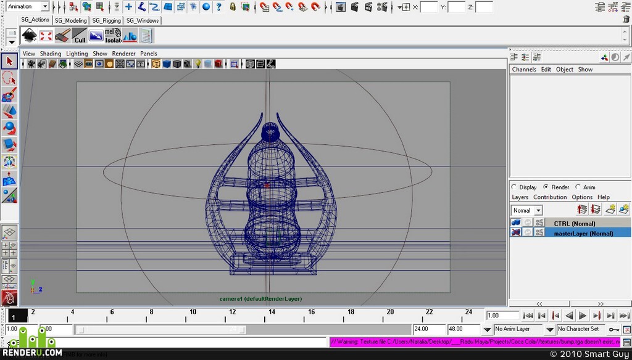Click the help question mark toolbar icon
Screen dimensions: 632x360
point(218,7)
